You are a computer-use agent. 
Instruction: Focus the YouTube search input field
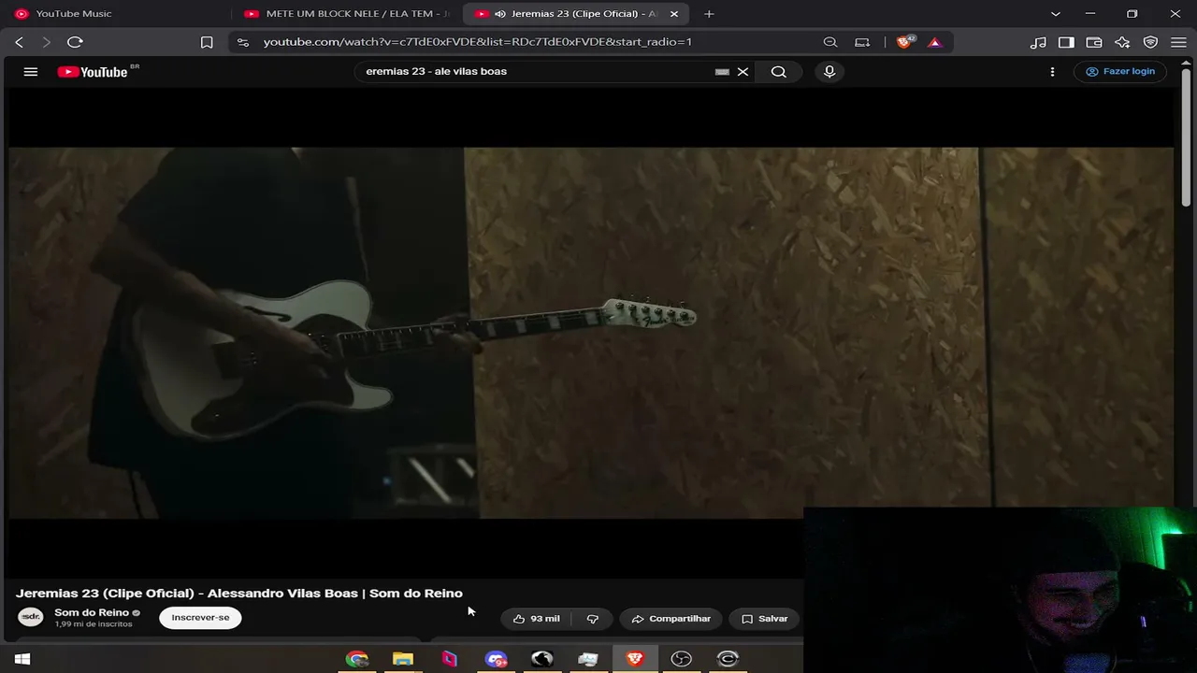(x=538, y=72)
